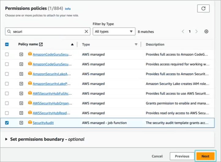
Task: Check the AmazonSecurityLakeA policy checkbox
Action: click(7, 74)
